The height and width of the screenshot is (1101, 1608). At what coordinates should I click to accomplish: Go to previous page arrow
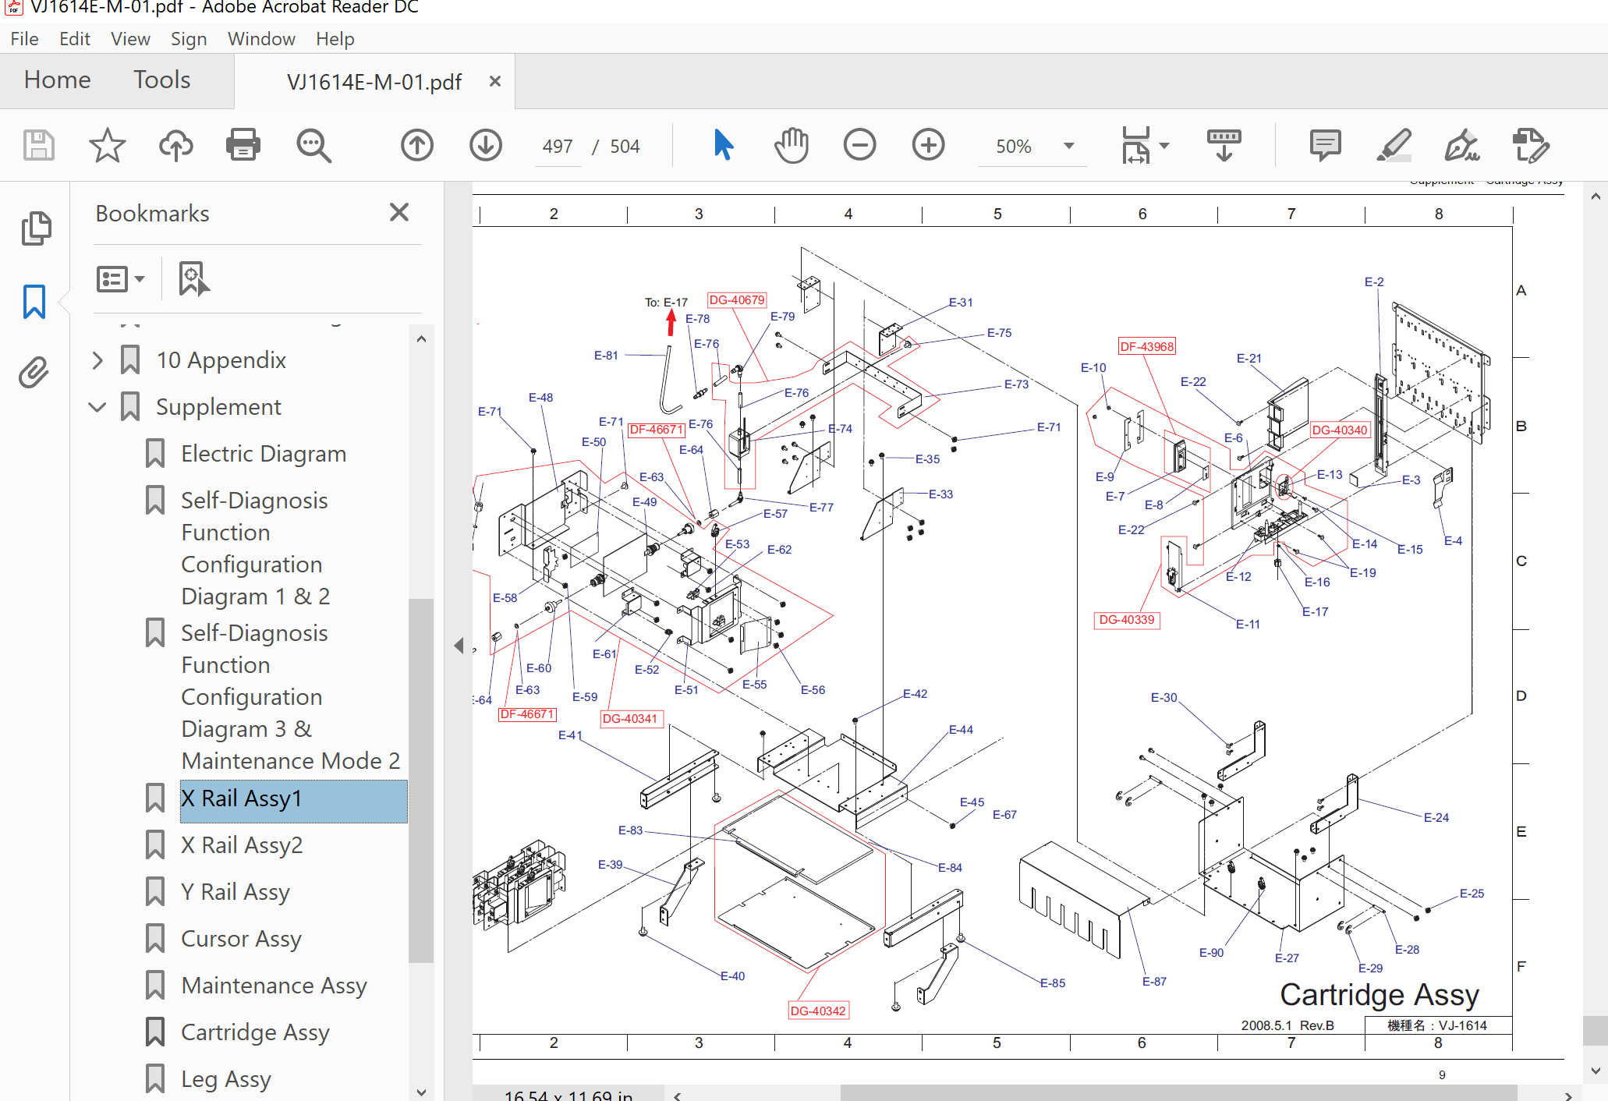(417, 145)
